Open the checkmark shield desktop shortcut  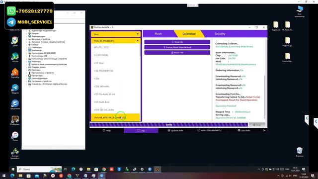point(15,42)
